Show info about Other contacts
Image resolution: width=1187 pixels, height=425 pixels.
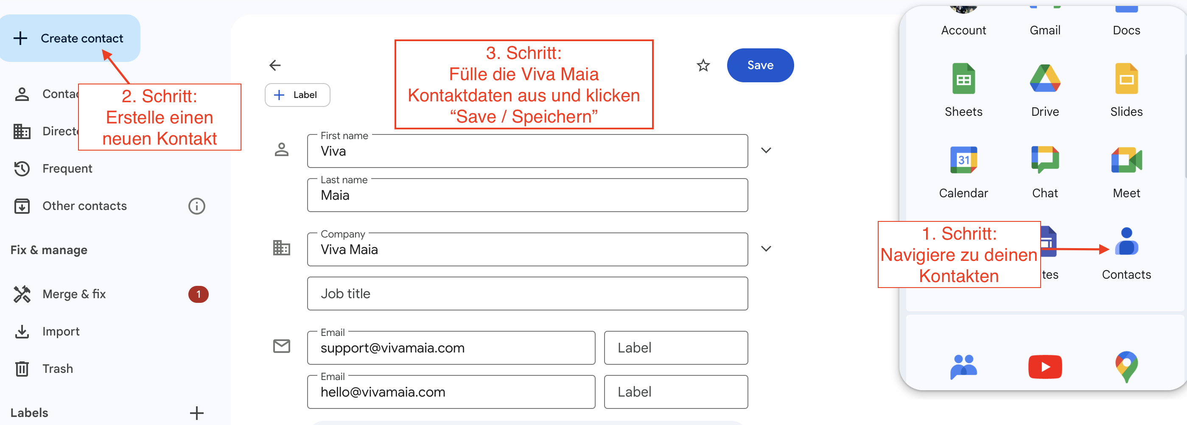click(197, 206)
